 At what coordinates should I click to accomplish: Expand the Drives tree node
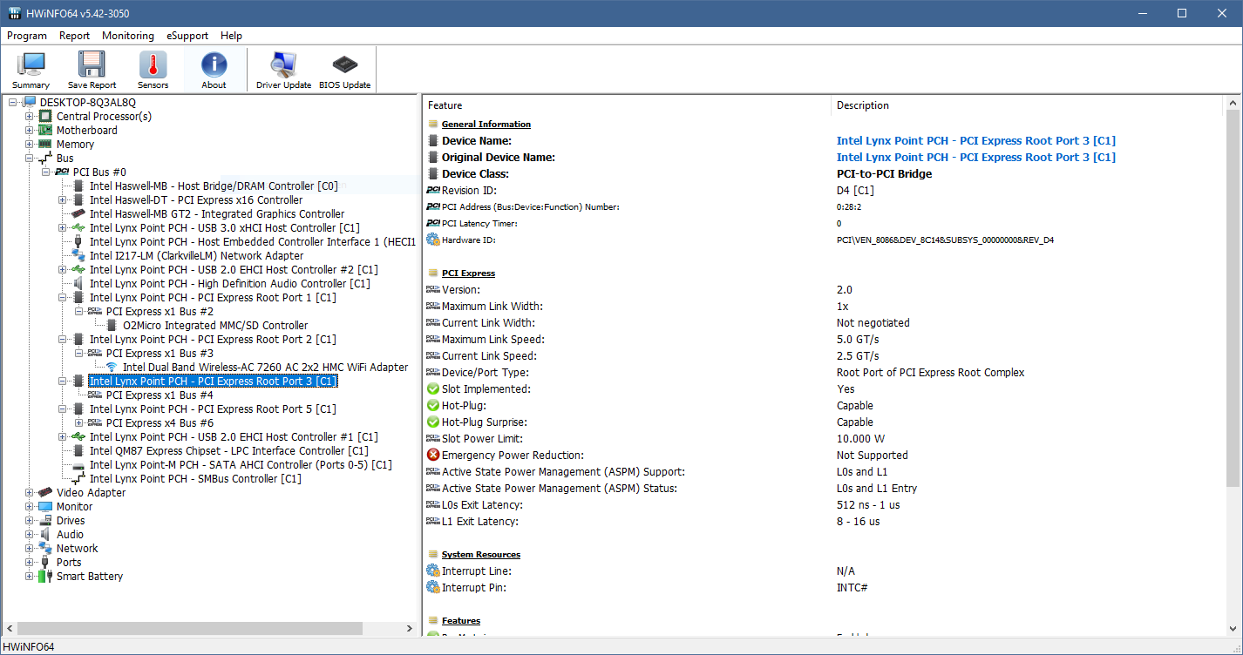(x=30, y=521)
